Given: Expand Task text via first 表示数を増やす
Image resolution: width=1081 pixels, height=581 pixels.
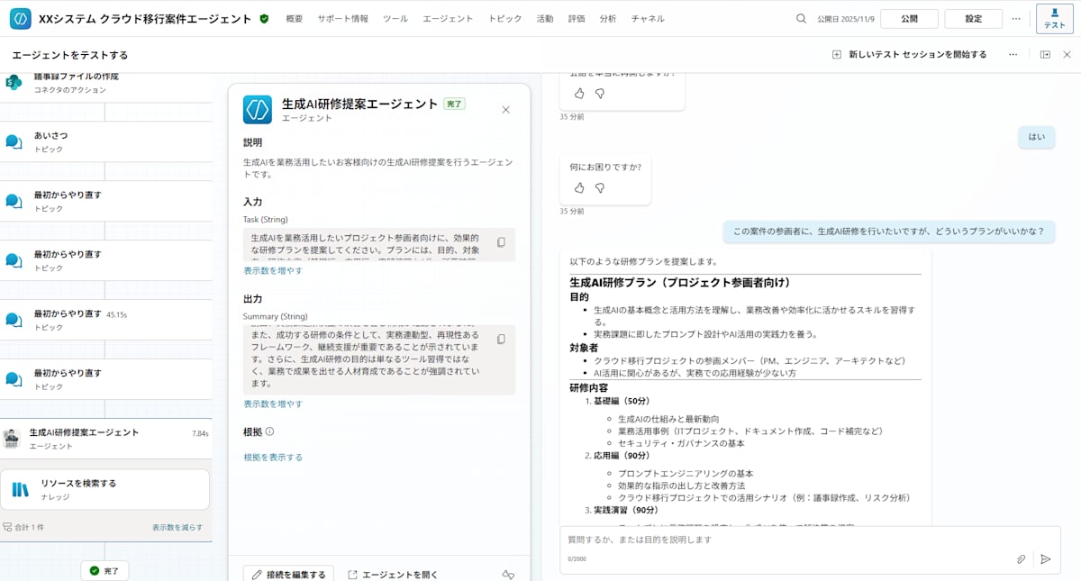Looking at the screenshot, I should coord(273,270).
